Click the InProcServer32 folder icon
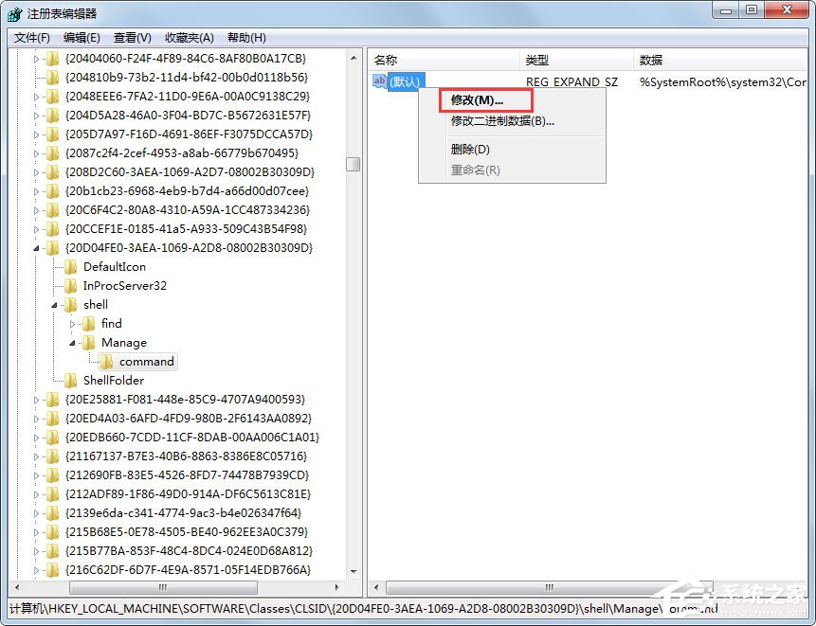Image resolution: width=816 pixels, height=626 pixels. click(x=69, y=285)
